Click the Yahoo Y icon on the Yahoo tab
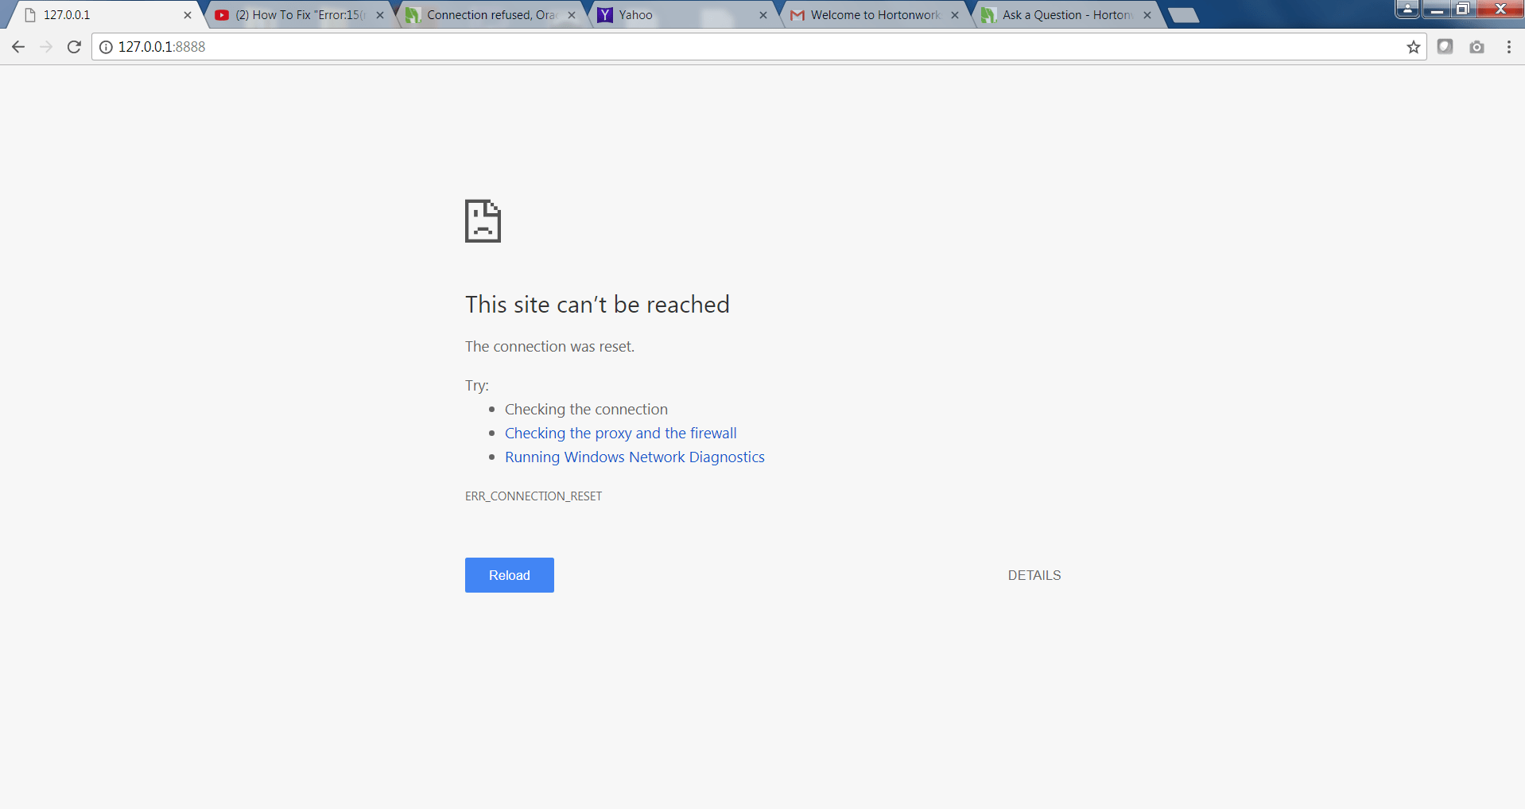Viewport: 1525px width, 809px height. pyautogui.click(x=606, y=14)
